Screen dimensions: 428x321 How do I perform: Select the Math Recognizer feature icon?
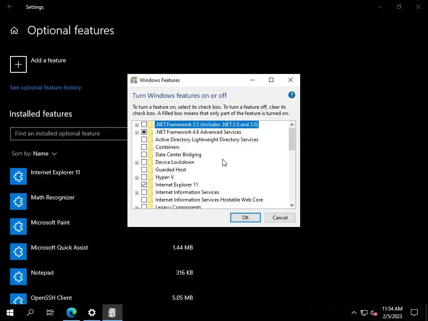pos(18,201)
